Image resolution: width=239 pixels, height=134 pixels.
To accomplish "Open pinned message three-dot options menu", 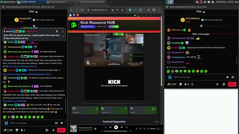I will point(63,31).
